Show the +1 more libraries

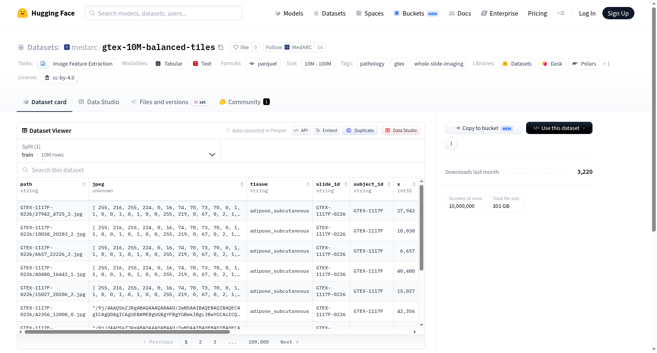(606, 64)
